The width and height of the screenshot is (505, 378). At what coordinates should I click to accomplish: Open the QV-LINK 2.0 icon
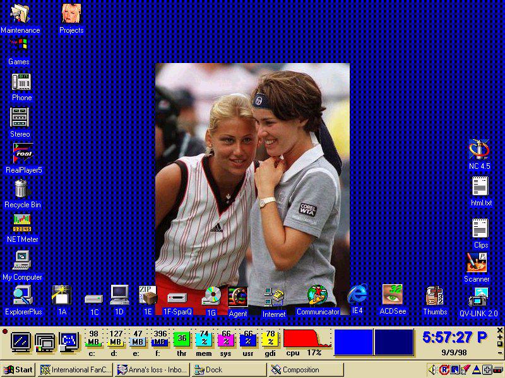pyautogui.click(x=478, y=297)
